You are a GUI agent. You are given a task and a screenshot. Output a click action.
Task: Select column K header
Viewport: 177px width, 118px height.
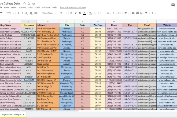[167, 21]
